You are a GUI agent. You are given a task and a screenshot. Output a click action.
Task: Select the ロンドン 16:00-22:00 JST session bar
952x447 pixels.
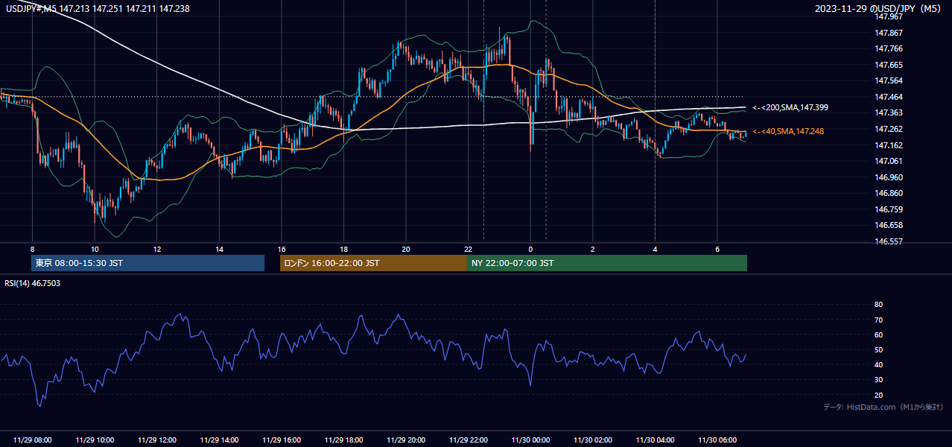pyautogui.click(x=373, y=263)
